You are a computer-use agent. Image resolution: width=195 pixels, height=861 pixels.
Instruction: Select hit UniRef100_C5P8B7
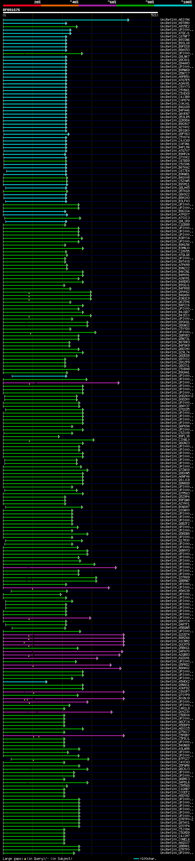pos(175,735)
